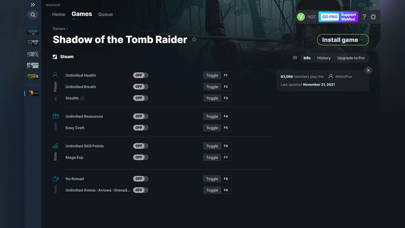
Task: Click the Stats bar-chart section icon
Action: [55, 146]
